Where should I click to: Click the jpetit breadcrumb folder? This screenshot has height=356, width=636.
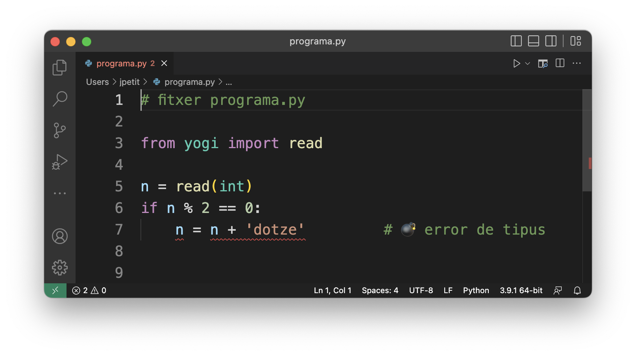point(129,82)
